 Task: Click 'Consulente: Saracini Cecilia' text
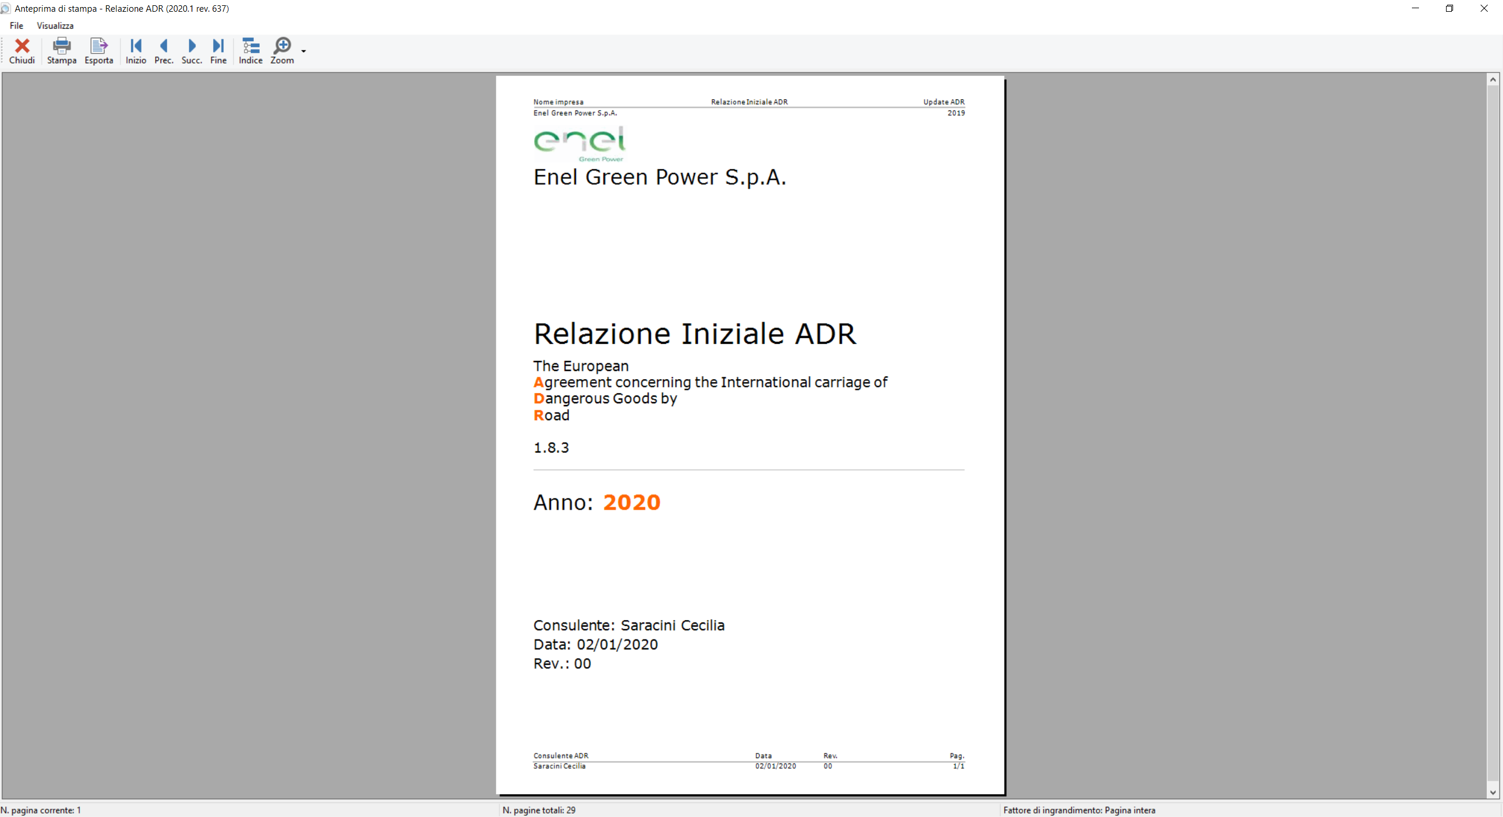point(629,625)
